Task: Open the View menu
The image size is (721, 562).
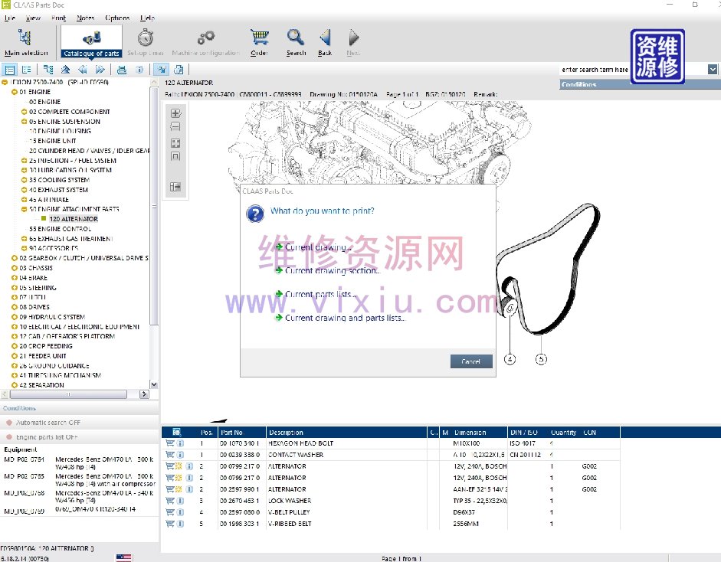Action: [33, 18]
